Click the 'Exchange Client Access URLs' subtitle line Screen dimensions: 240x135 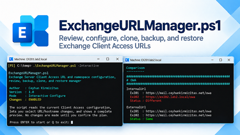(105, 46)
